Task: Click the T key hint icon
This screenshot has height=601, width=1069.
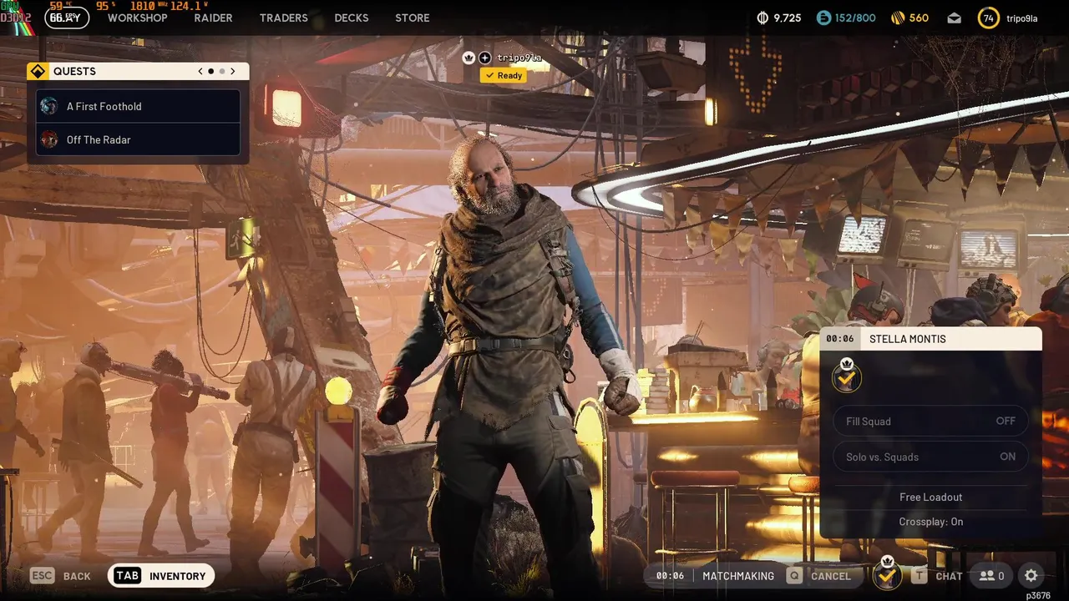Action: 920,576
